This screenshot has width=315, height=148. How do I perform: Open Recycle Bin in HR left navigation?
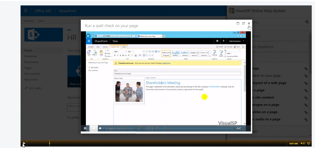point(31,79)
